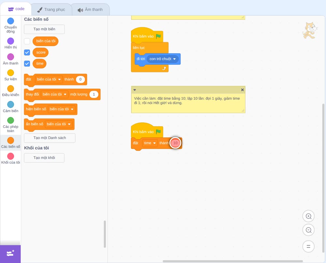Open the Các phép toán category
Image resolution: width=326 pixels, height=263 pixels.
click(11, 125)
